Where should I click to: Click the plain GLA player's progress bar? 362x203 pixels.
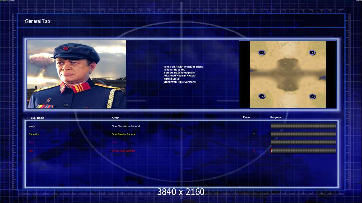click(303, 142)
